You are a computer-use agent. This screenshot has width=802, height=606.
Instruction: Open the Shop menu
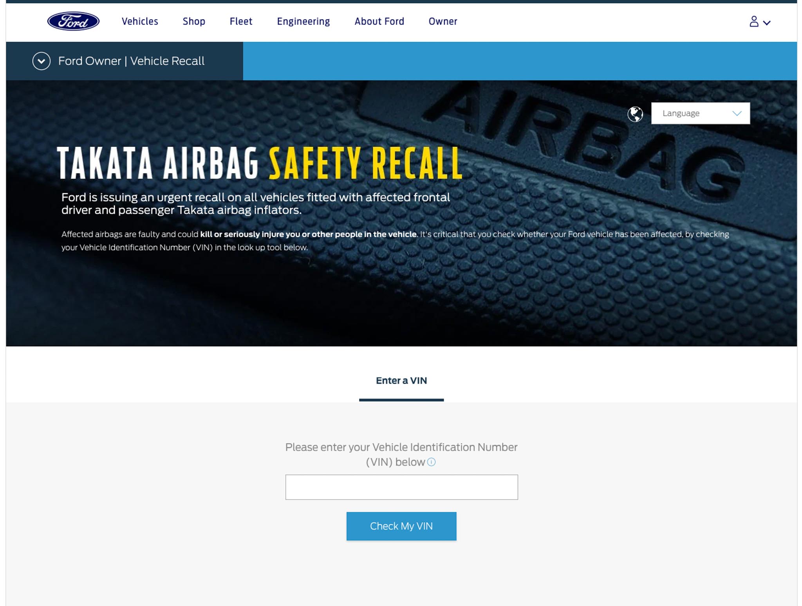click(x=194, y=22)
